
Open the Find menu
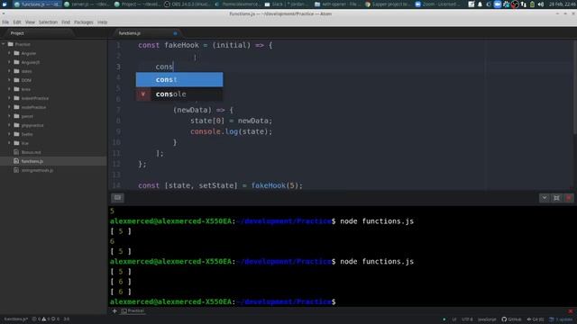click(x=66, y=22)
